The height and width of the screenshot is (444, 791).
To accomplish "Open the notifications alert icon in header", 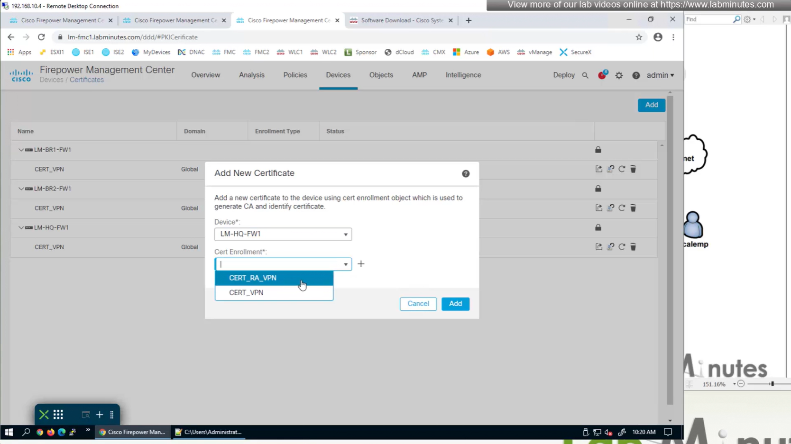I will tap(602, 75).
